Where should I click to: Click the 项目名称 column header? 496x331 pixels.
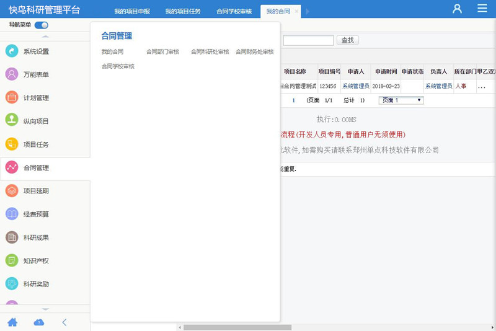tap(295, 71)
